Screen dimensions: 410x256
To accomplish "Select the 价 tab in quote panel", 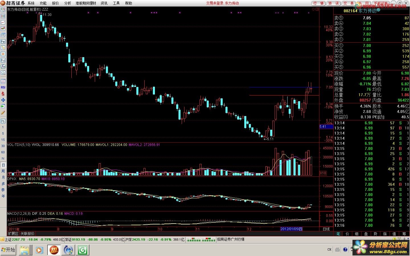I will tap(347, 234).
